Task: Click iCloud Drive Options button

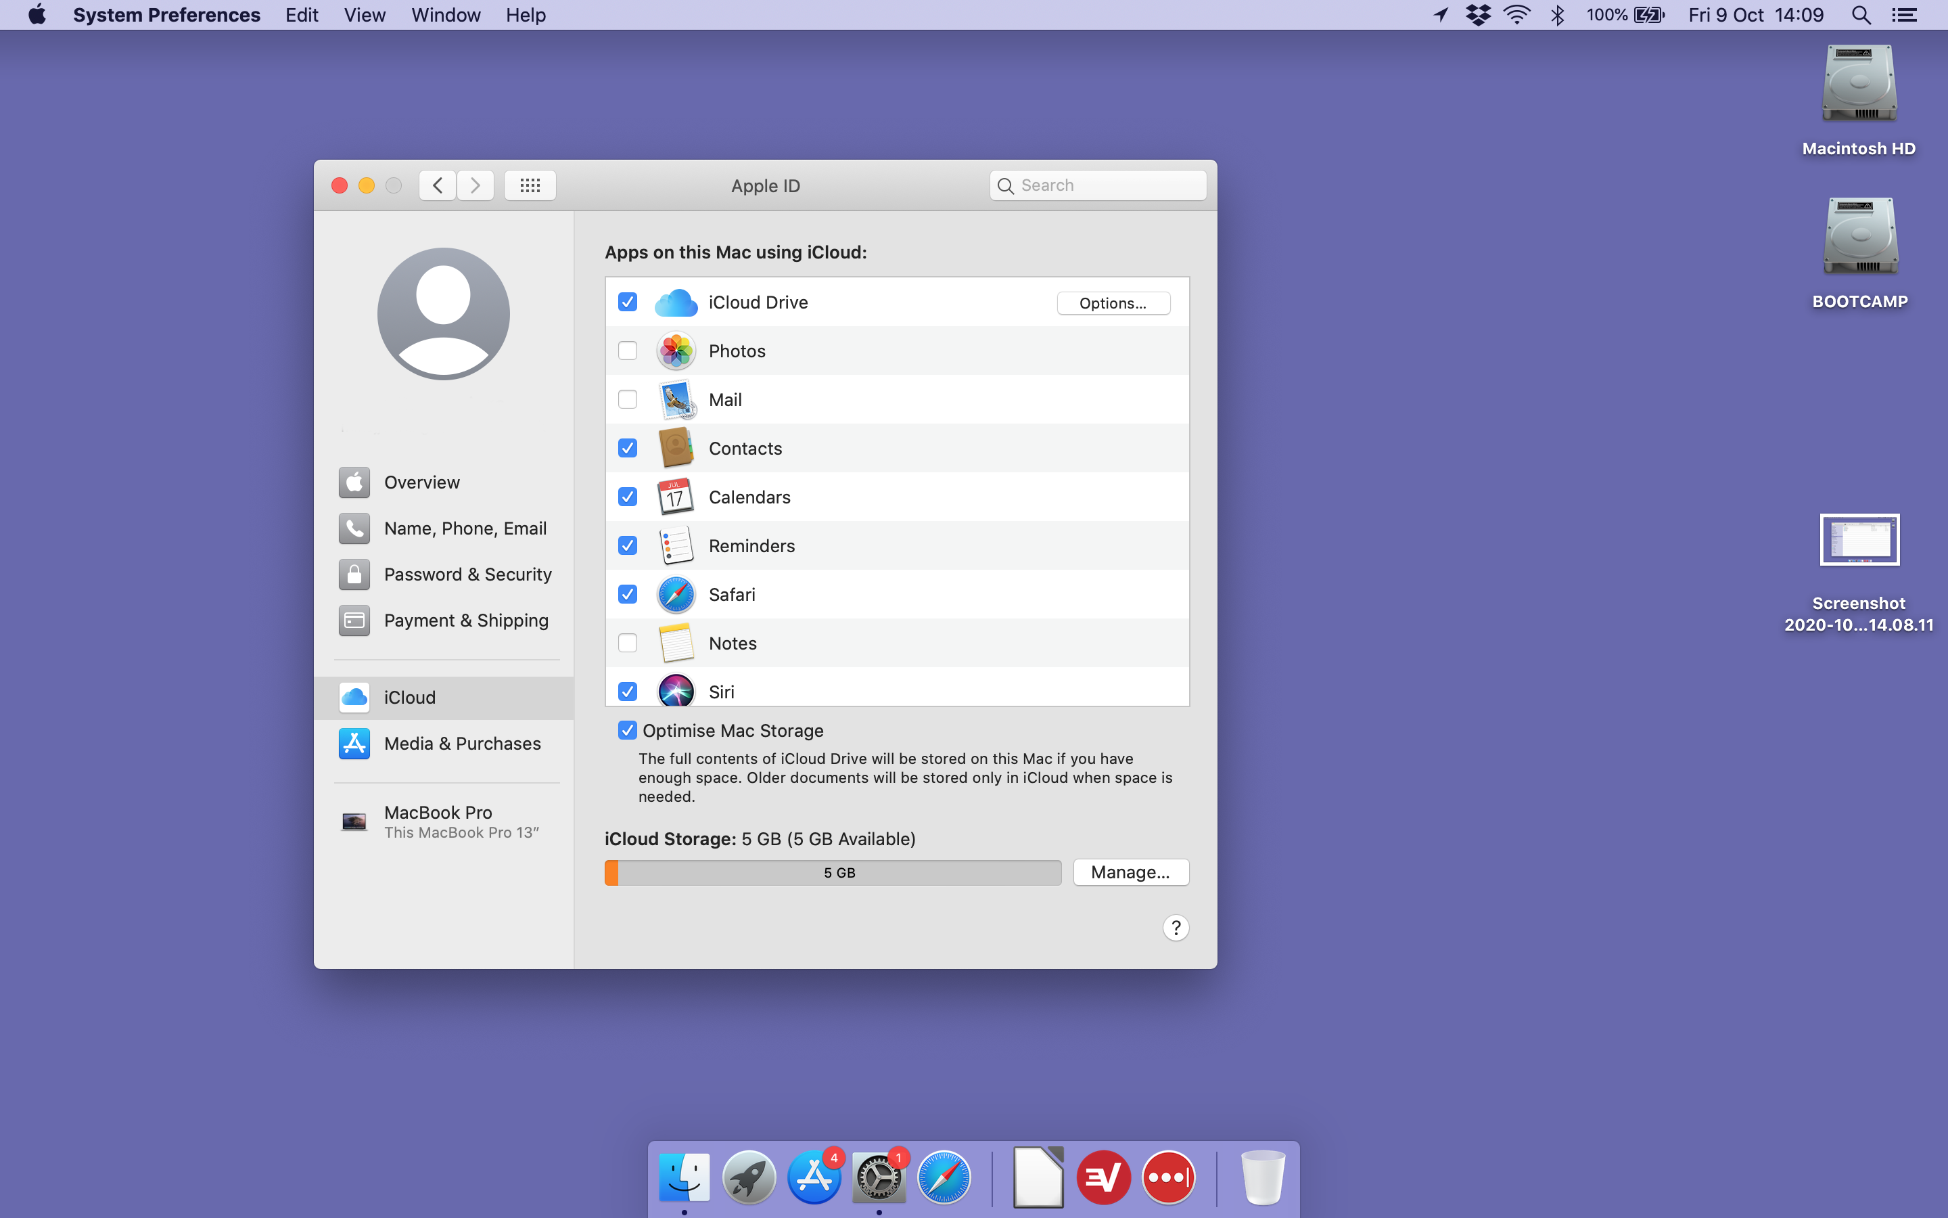Action: tap(1113, 303)
